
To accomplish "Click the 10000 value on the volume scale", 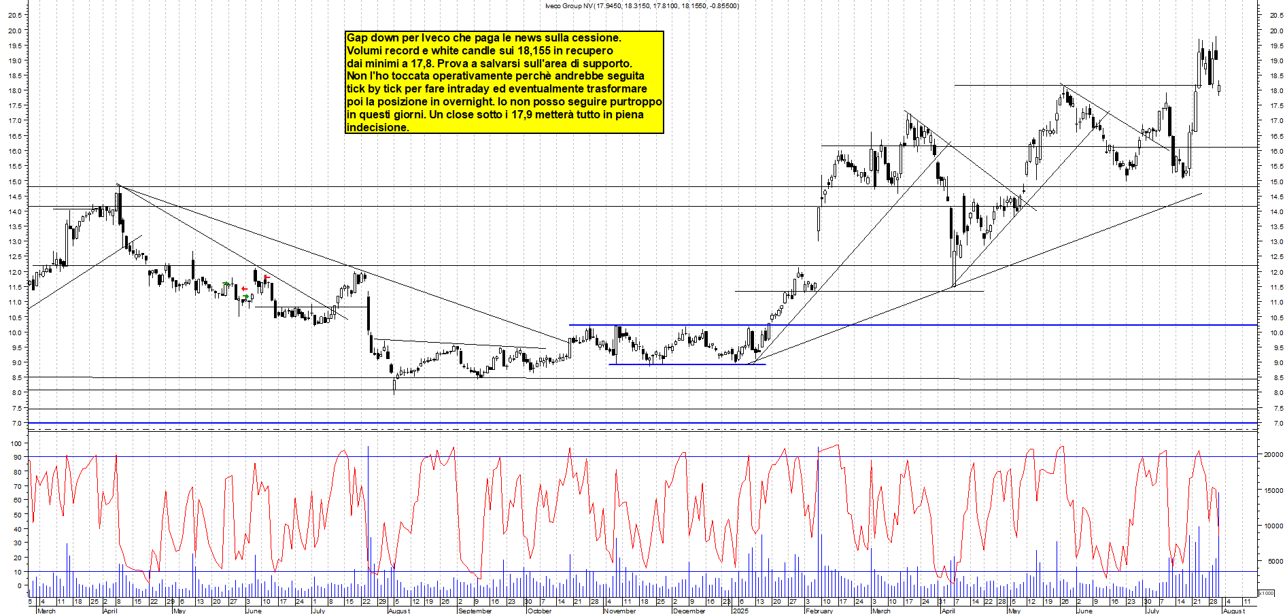I will [1273, 526].
